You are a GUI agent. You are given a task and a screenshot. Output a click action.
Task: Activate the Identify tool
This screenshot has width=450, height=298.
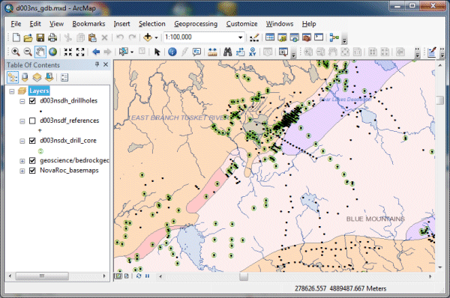tap(172, 52)
